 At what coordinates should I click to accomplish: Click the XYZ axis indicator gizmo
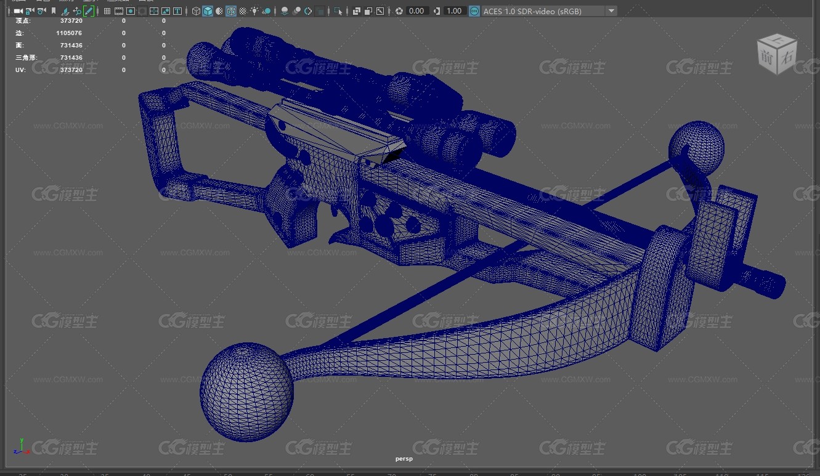tap(22, 447)
